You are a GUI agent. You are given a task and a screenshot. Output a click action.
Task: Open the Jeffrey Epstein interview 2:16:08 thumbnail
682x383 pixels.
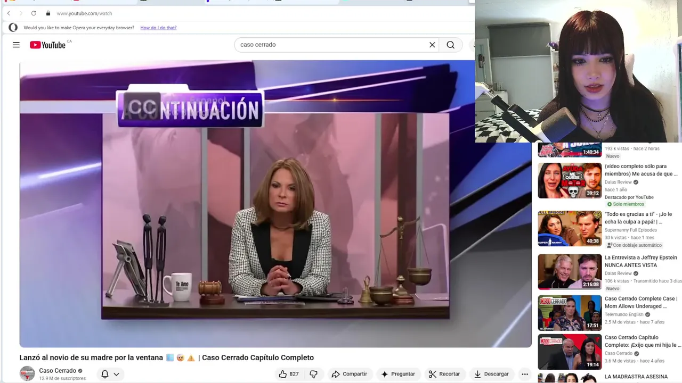[x=570, y=272]
